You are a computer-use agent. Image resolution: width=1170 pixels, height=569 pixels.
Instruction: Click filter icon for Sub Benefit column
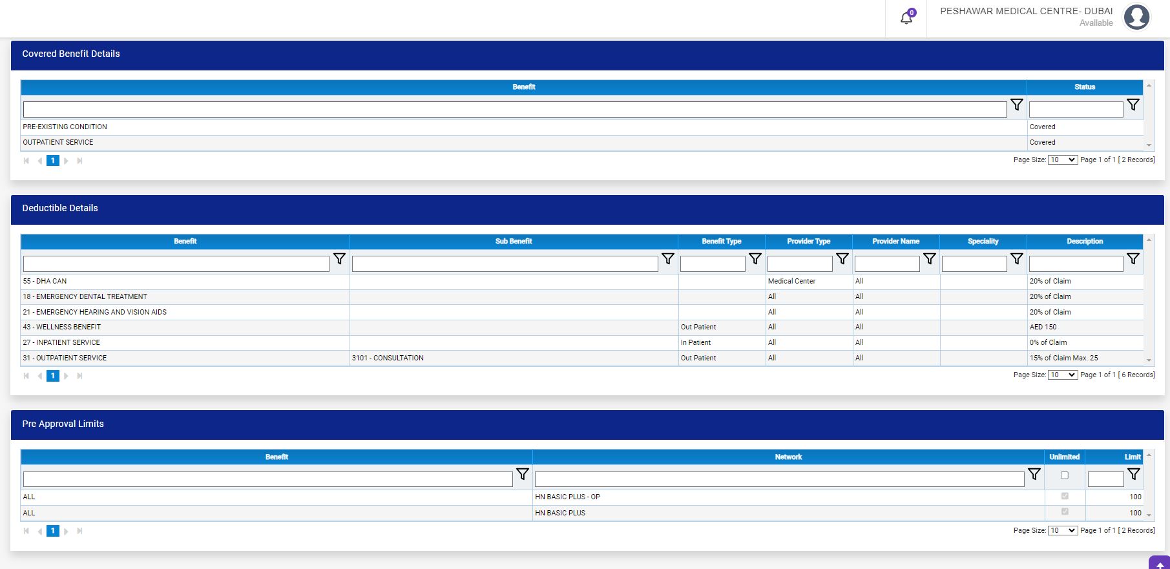pyautogui.click(x=667, y=259)
